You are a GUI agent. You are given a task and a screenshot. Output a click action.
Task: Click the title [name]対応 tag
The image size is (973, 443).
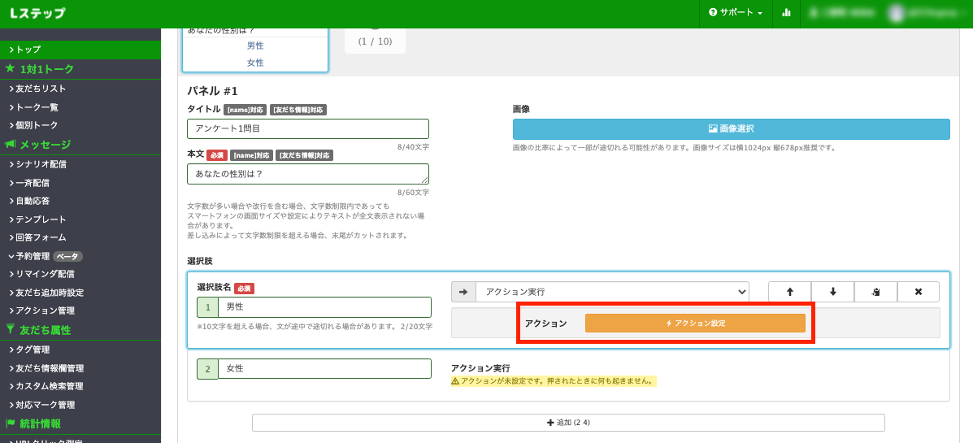coord(245,110)
